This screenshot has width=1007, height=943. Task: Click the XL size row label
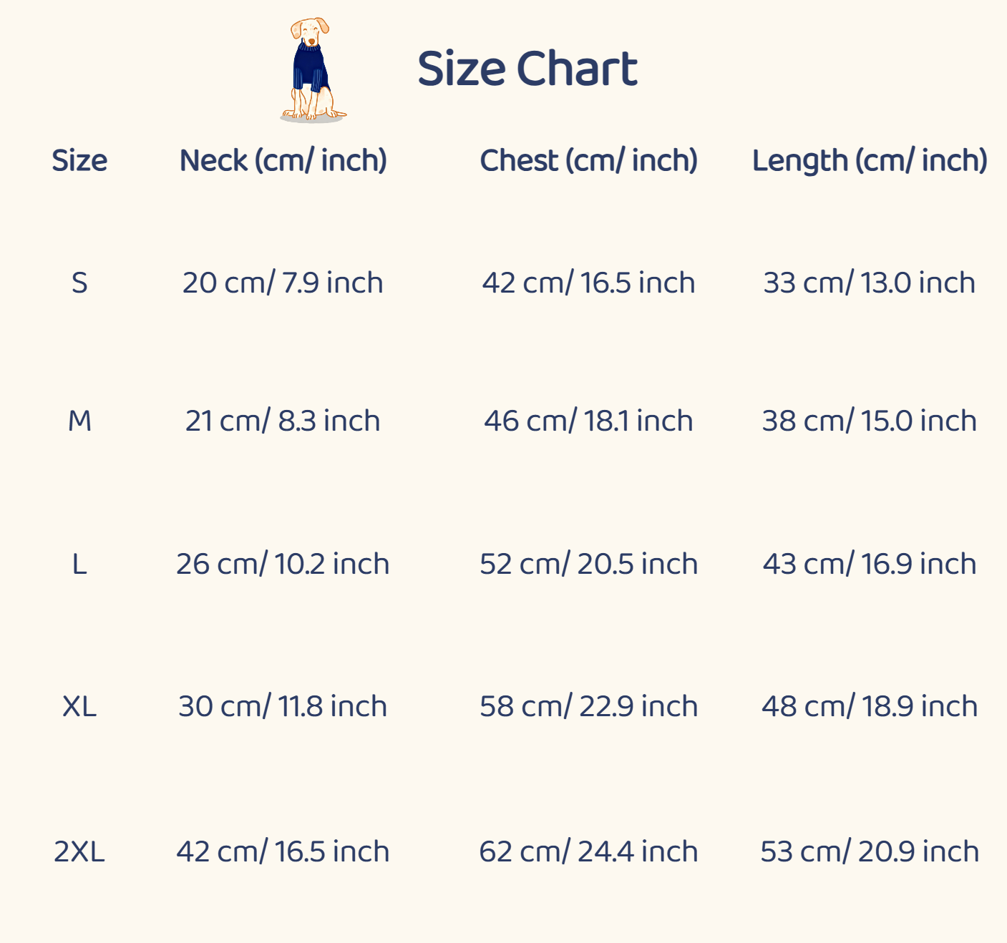(79, 706)
